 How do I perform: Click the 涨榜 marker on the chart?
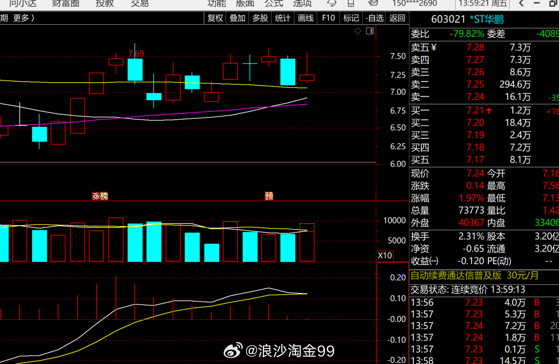100,196
